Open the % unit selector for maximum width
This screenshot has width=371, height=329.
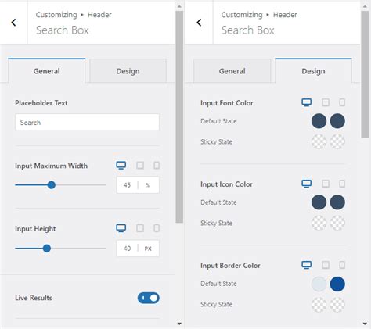click(148, 185)
